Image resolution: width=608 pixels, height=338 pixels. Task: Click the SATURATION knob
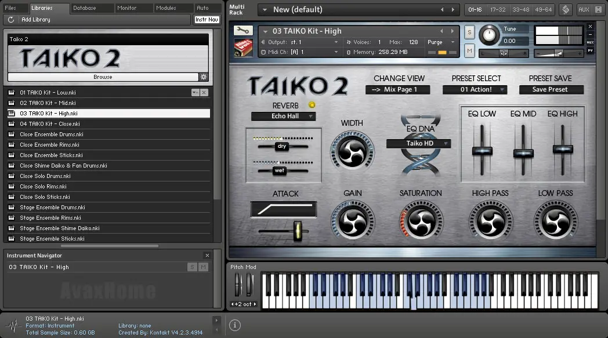[x=421, y=221]
